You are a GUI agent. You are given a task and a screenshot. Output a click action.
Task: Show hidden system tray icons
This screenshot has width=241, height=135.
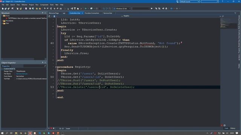(x=207, y=133)
